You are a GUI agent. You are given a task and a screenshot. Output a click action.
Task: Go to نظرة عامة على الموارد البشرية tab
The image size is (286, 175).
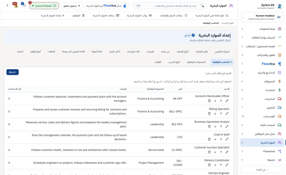coord(212,15)
